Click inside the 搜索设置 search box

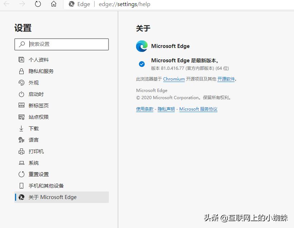tap(61, 44)
